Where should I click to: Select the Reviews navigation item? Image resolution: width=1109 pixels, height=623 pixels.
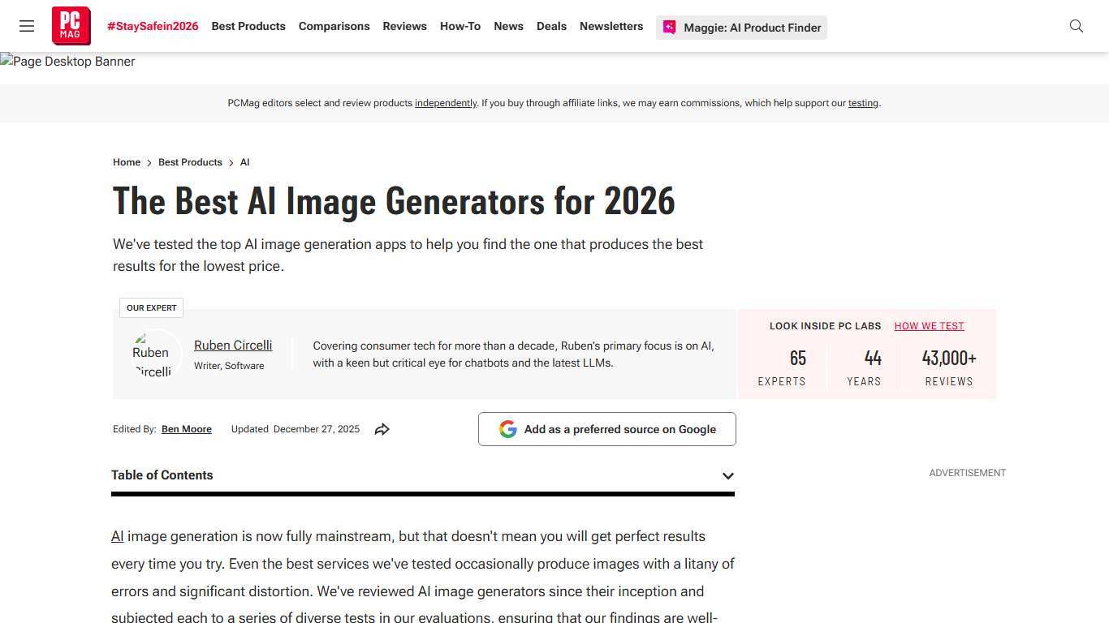404,26
